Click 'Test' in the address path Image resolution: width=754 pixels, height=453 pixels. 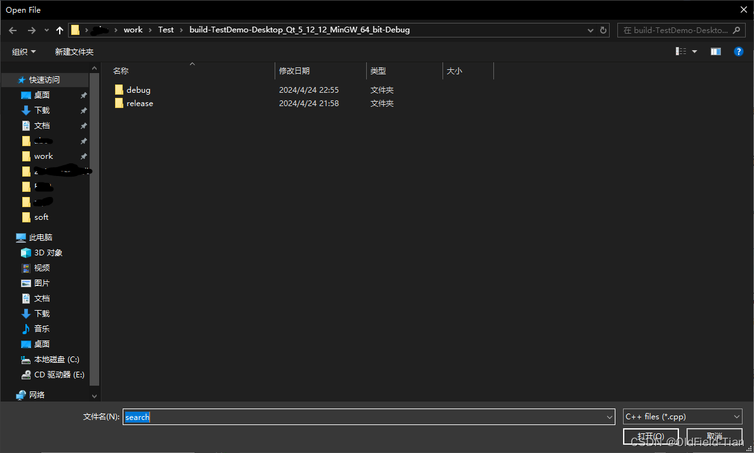166,30
